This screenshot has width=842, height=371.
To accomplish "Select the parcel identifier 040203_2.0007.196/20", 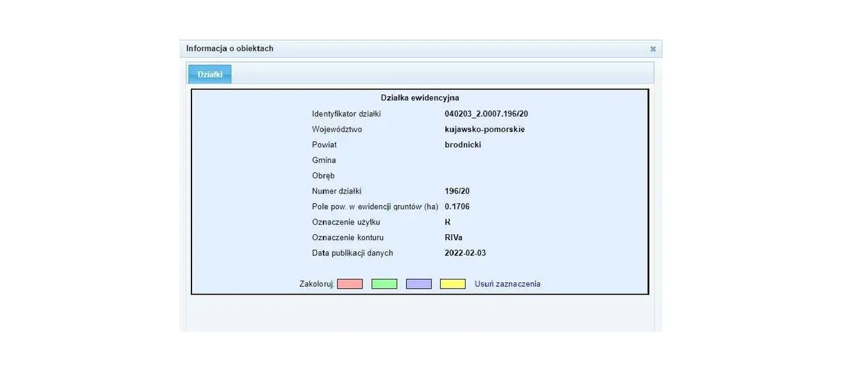I will 486,114.
